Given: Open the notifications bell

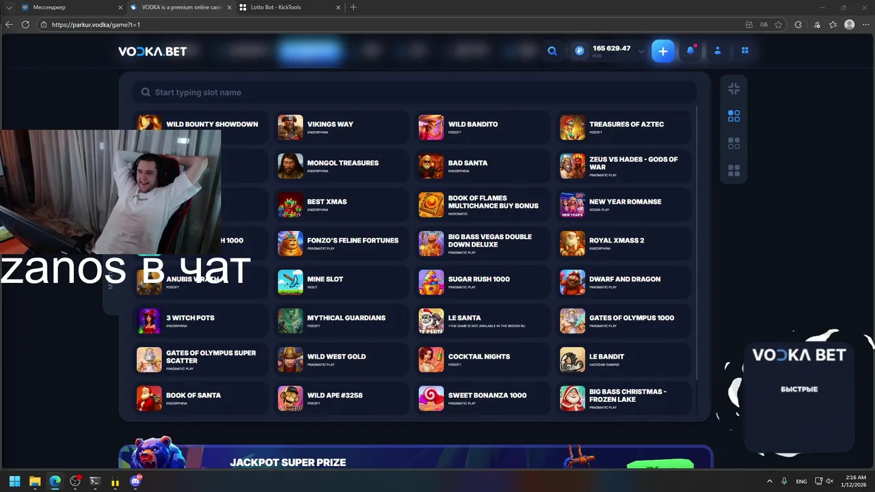Looking at the screenshot, I should click(690, 51).
